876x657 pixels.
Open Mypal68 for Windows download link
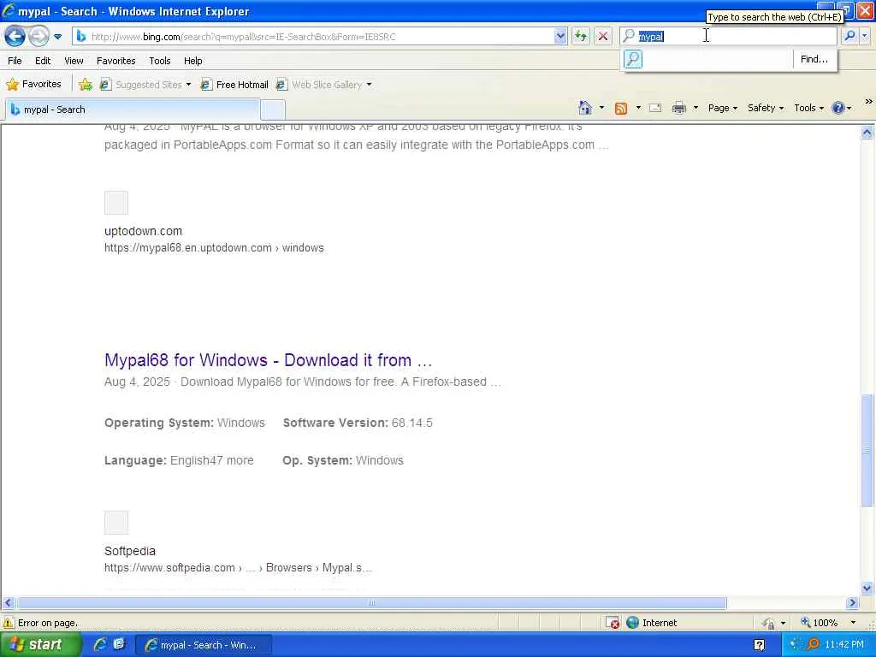[x=268, y=360]
